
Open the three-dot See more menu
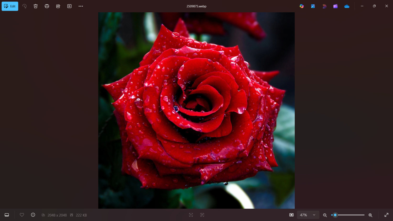tap(81, 6)
